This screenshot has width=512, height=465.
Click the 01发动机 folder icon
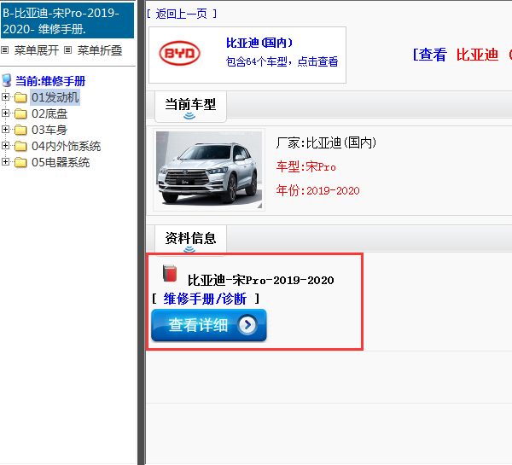point(20,97)
